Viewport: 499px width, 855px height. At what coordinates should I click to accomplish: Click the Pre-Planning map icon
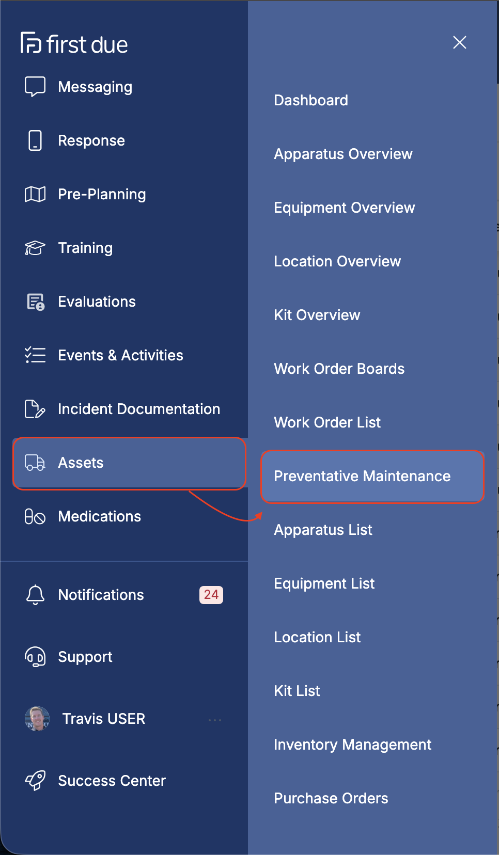click(x=35, y=194)
